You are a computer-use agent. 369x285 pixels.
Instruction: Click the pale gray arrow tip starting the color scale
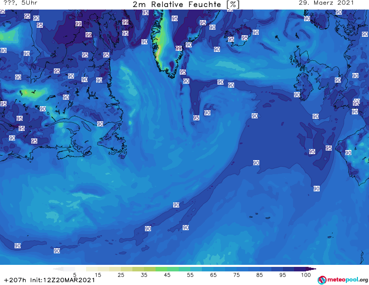coord(58,269)
